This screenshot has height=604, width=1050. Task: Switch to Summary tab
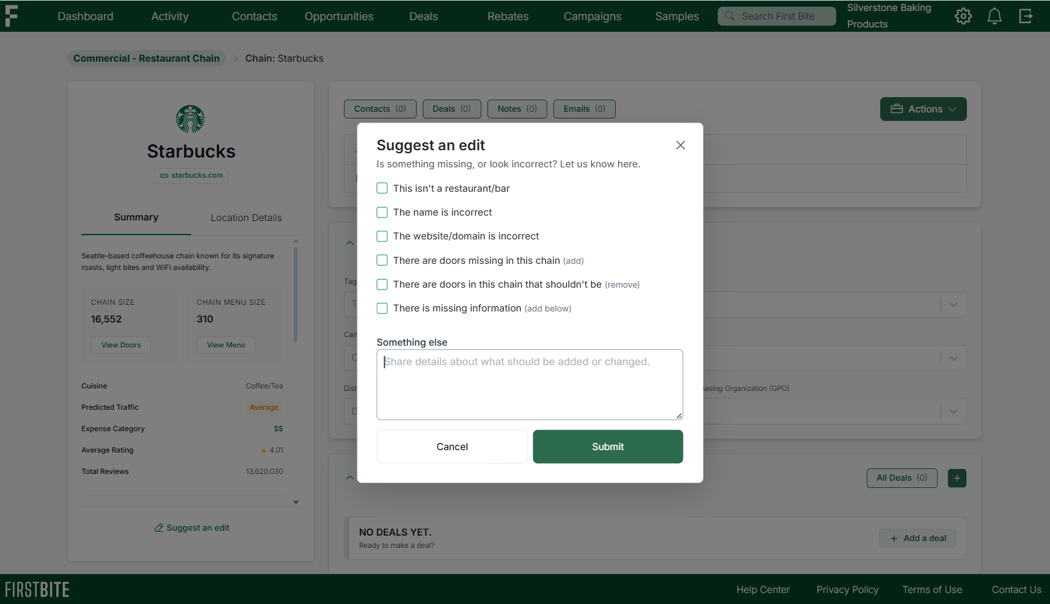[136, 217]
